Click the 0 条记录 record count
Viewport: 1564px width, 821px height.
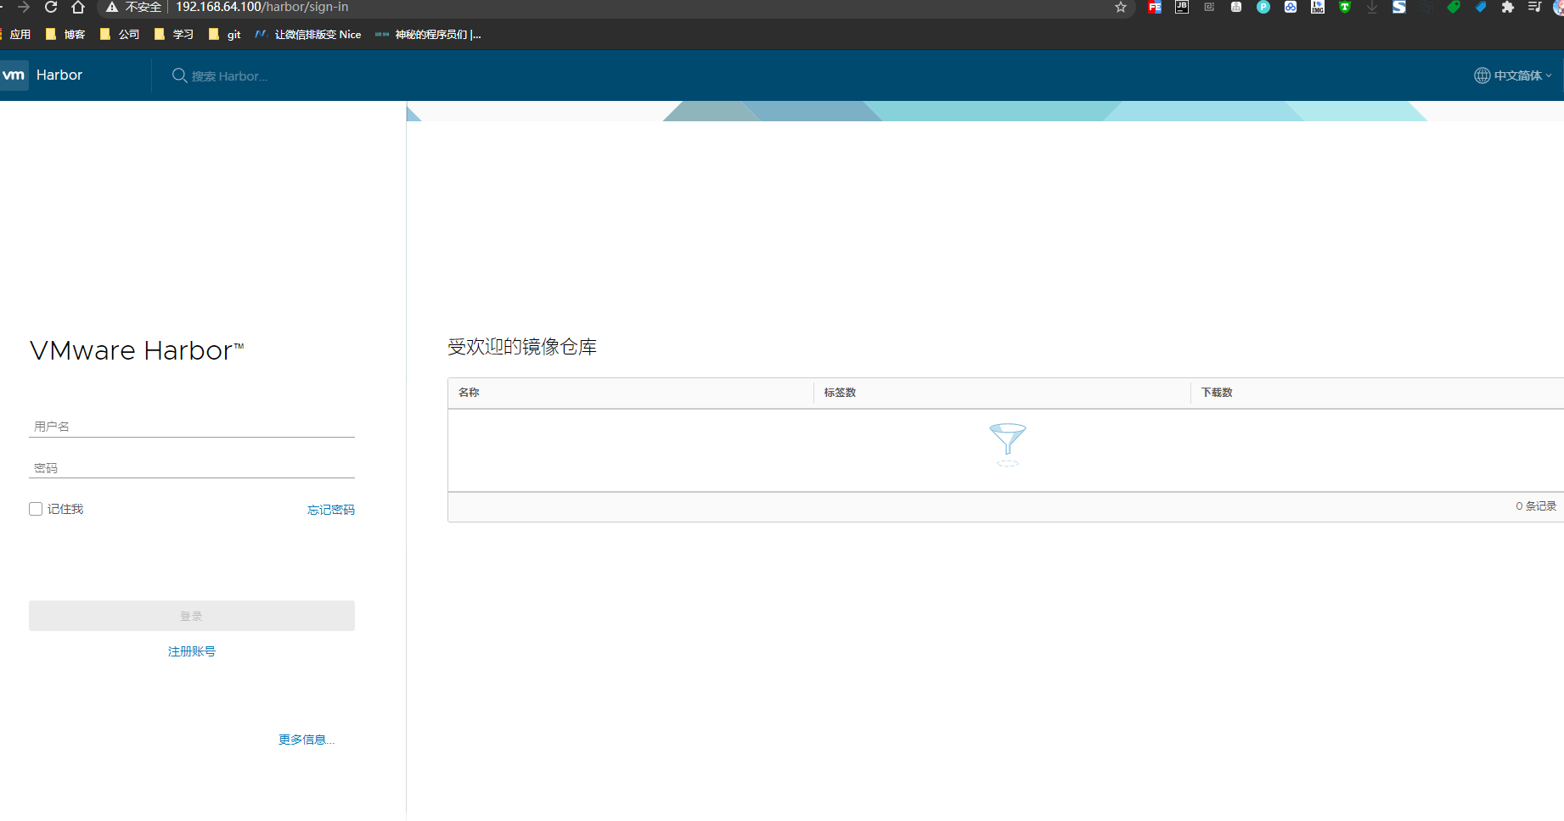click(x=1536, y=506)
